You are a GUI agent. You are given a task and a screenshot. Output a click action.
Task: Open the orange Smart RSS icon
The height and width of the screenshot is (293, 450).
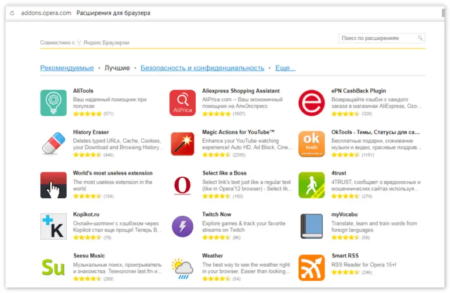pyautogui.click(x=312, y=267)
